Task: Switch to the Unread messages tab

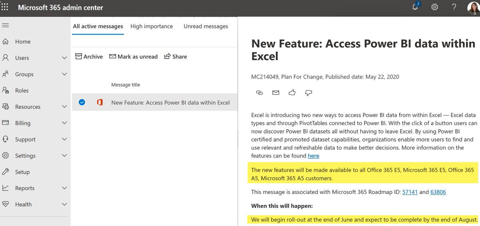Action: pos(206,26)
